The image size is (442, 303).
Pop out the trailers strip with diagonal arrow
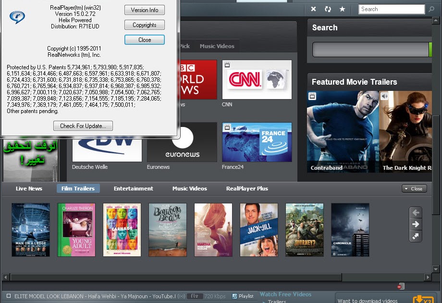416,237
